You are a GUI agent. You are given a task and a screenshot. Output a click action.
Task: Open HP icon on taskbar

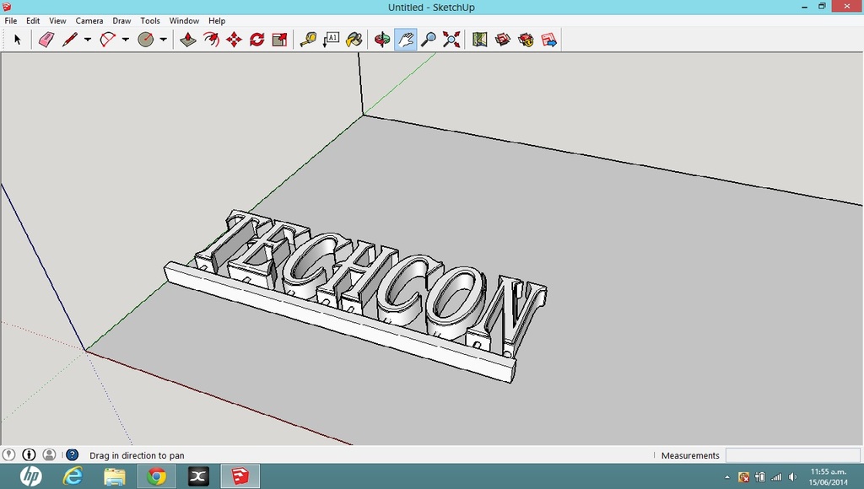[x=31, y=476]
